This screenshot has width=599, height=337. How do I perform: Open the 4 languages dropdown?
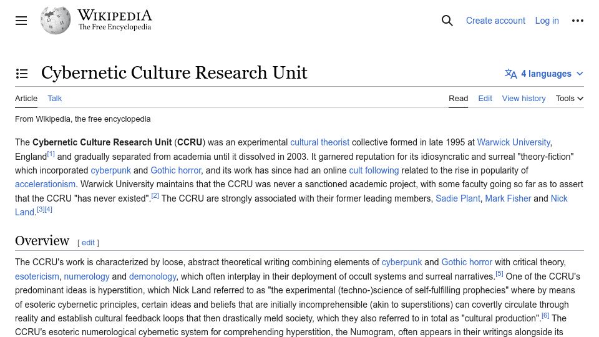544,74
